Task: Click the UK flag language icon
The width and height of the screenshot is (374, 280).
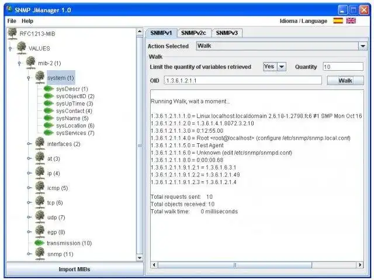Action: click(x=351, y=20)
